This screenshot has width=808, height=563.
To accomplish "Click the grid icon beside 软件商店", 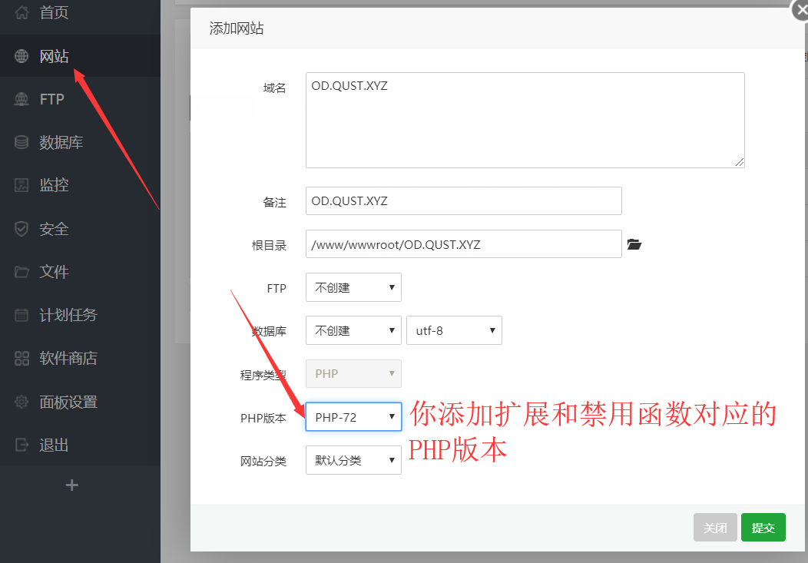I will (22, 359).
